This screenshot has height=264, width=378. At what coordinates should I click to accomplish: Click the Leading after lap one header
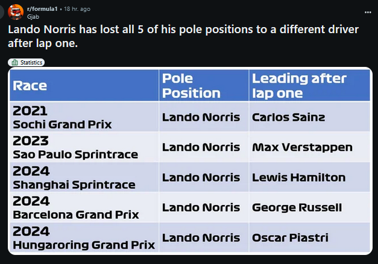(x=309, y=86)
